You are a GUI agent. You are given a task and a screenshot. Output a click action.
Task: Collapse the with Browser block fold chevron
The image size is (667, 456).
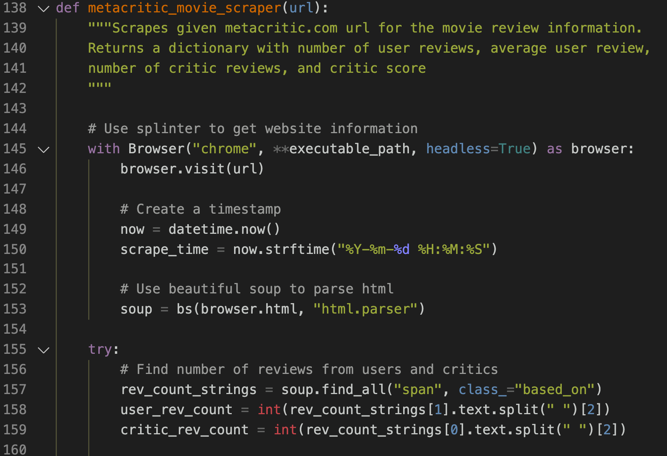tap(44, 149)
